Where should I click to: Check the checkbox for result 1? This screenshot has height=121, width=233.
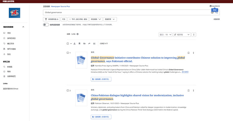[x=68, y=53]
